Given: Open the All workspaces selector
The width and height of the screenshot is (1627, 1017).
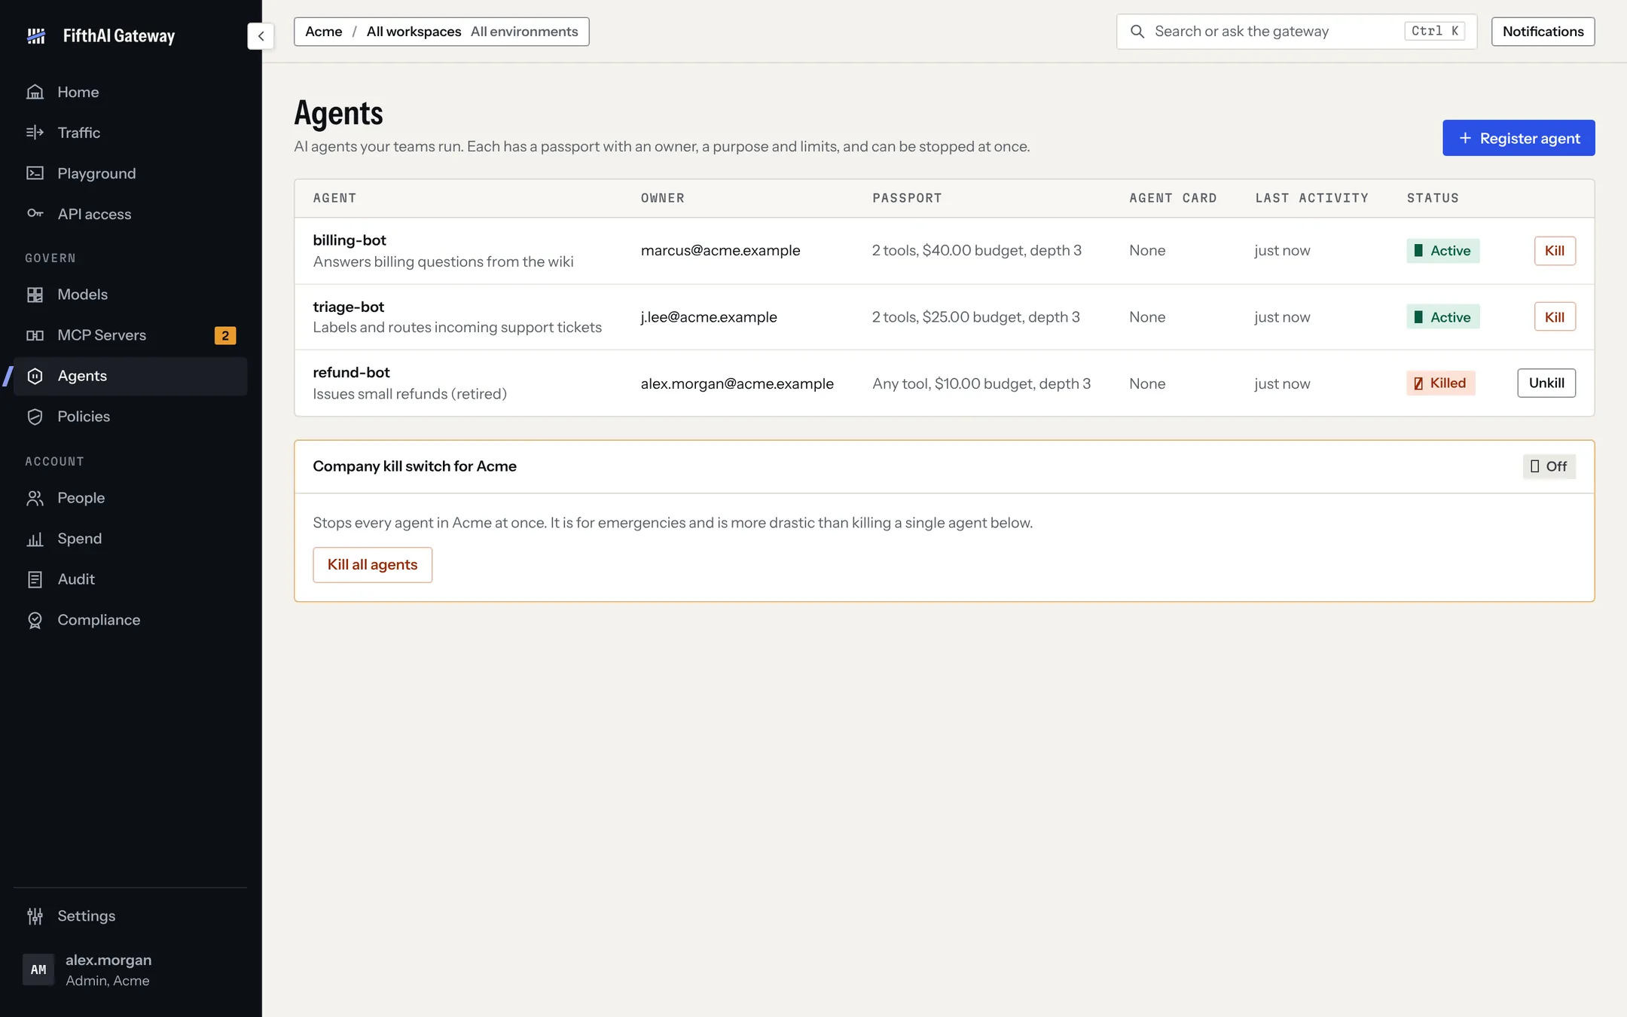Looking at the screenshot, I should pos(414,32).
